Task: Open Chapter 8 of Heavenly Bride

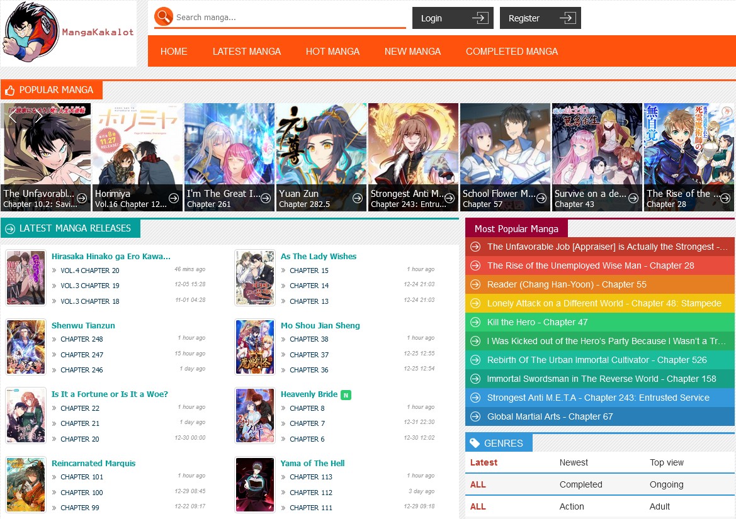Action: 307,408
